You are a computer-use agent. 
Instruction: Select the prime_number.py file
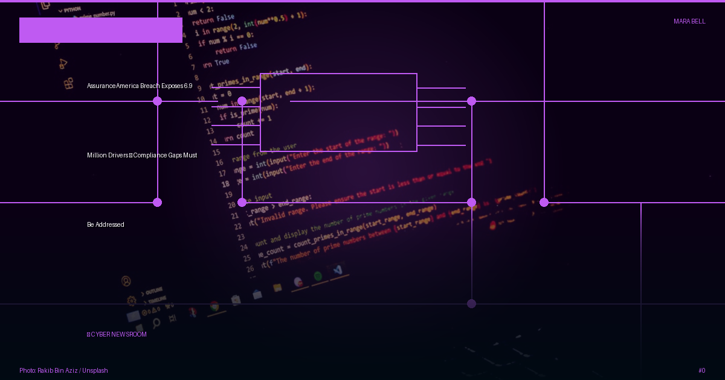(x=98, y=14)
